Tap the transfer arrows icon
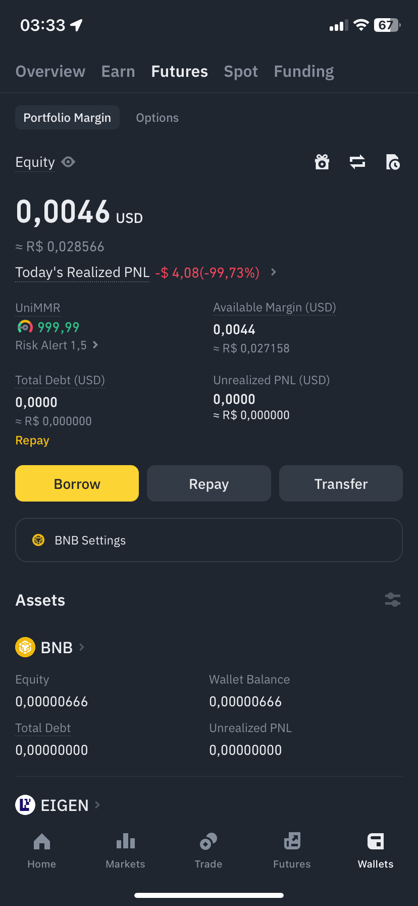Viewport: 418px width, 906px height. [x=357, y=162]
